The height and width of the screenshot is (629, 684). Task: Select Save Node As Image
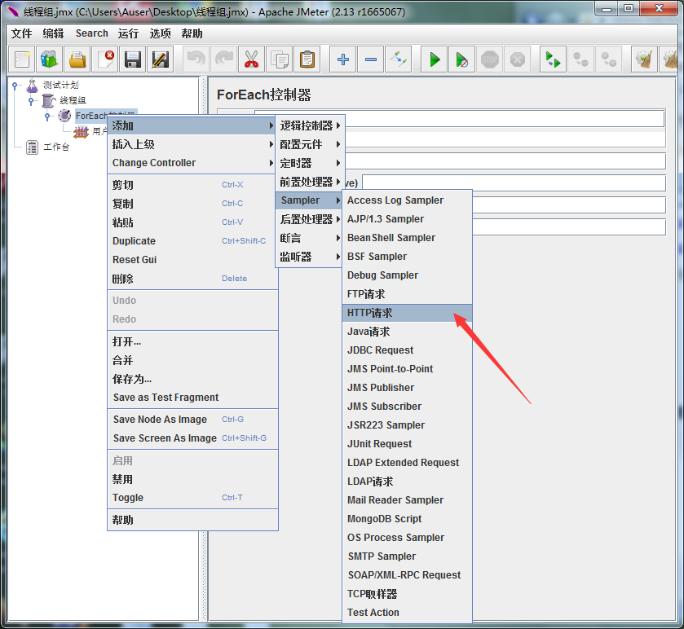pos(192,420)
